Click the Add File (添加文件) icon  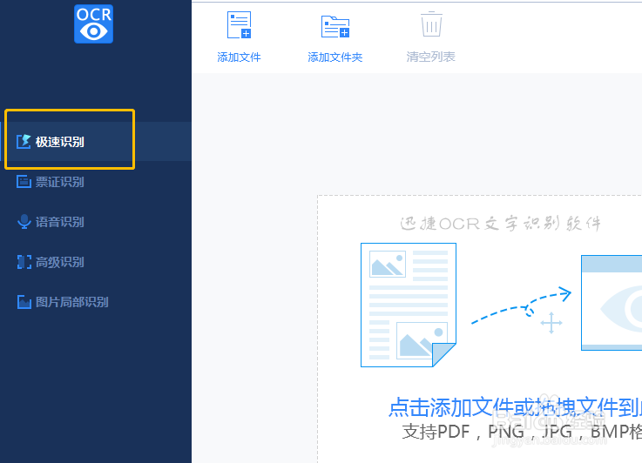coord(239,25)
